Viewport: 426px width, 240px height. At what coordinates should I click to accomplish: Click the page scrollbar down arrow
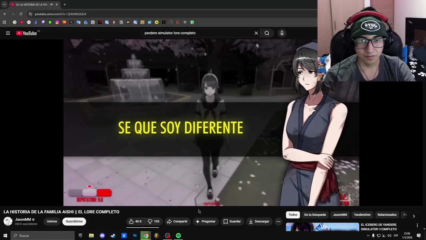tap(424, 229)
